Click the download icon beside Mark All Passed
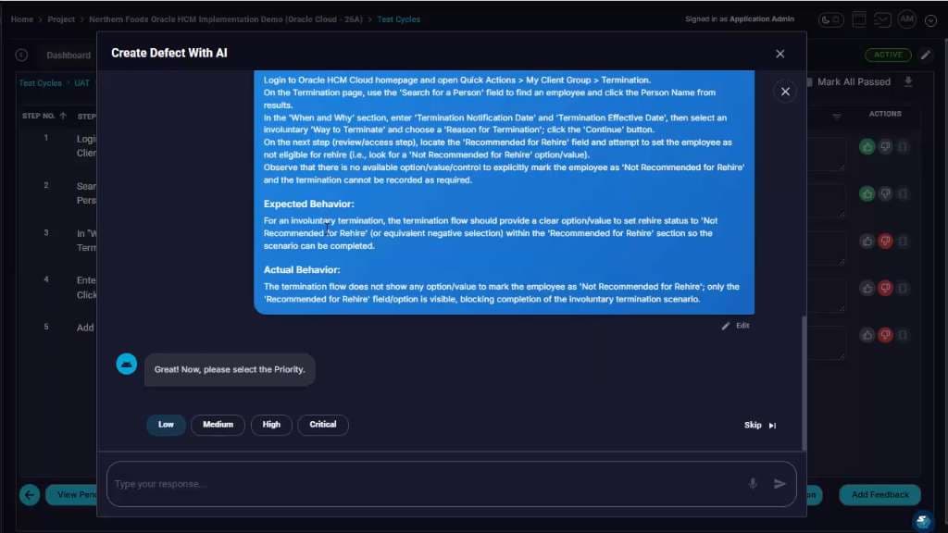Image resolution: width=948 pixels, height=533 pixels. pos(908,81)
